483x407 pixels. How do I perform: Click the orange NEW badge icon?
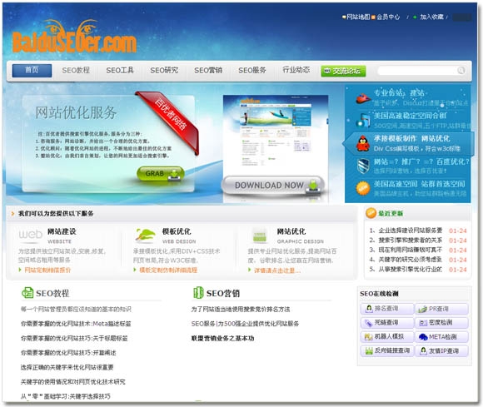pos(363,188)
